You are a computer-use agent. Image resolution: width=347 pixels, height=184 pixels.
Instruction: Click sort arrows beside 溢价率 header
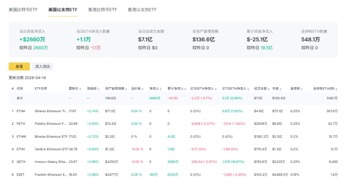click(143, 89)
